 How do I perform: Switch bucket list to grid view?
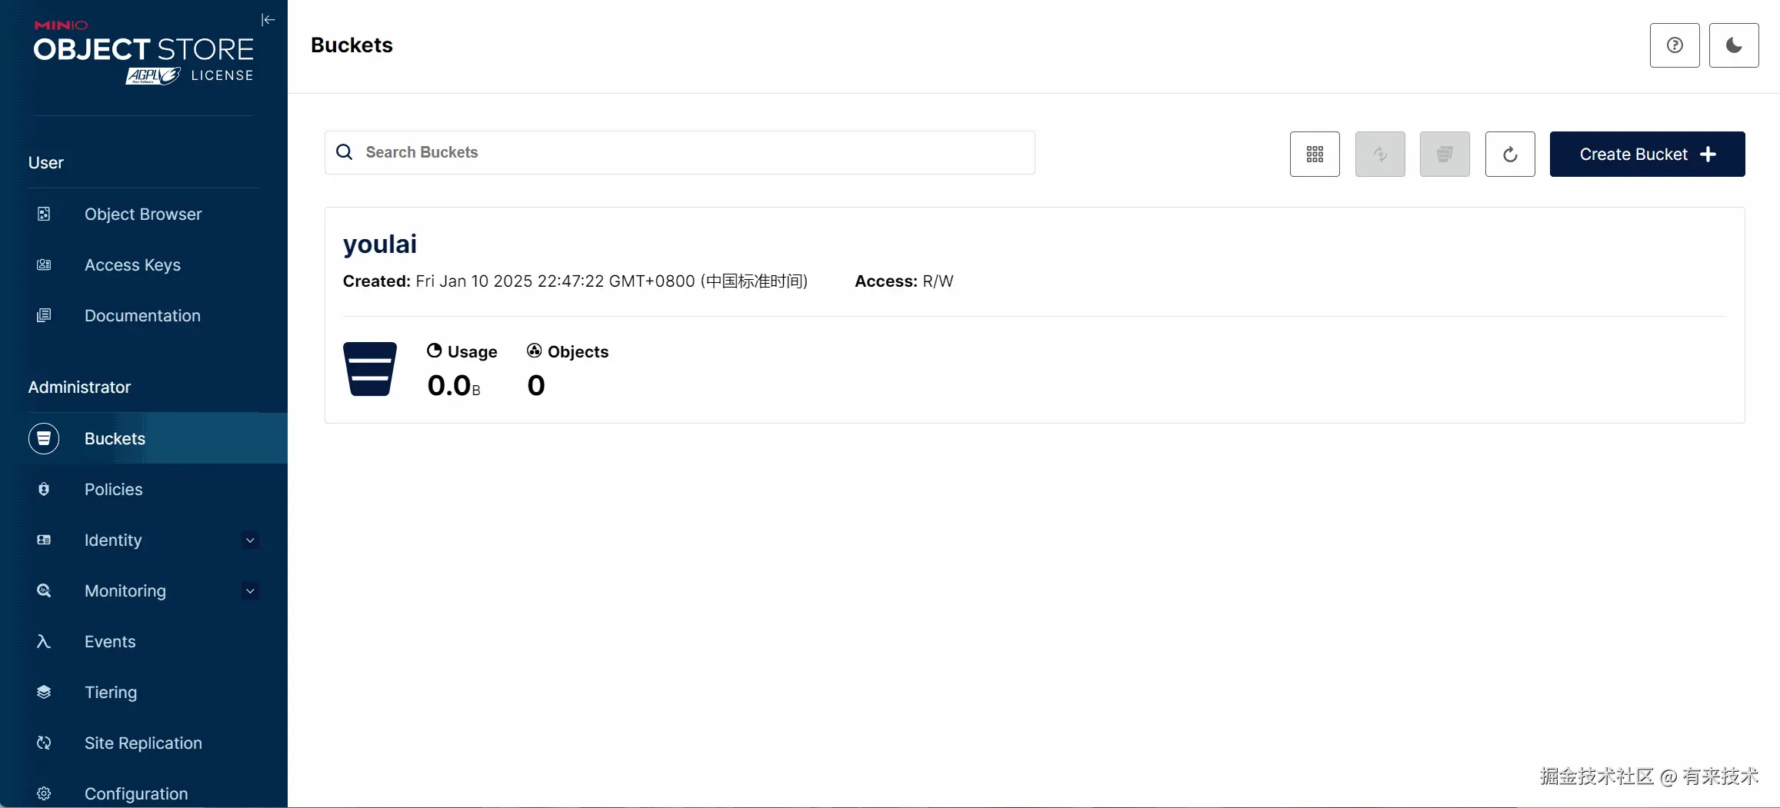tap(1315, 154)
